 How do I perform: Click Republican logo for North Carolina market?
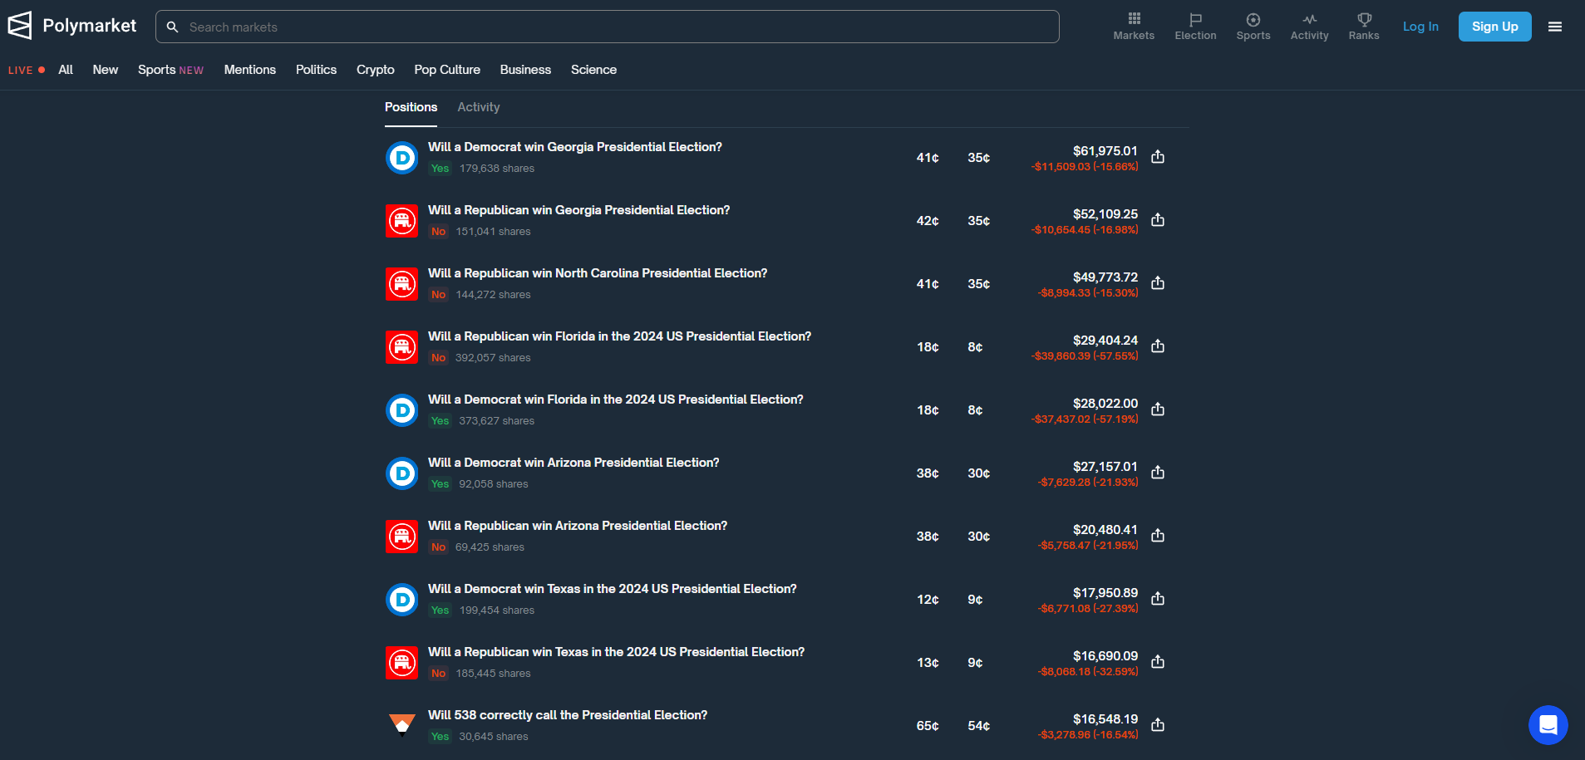point(402,284)
